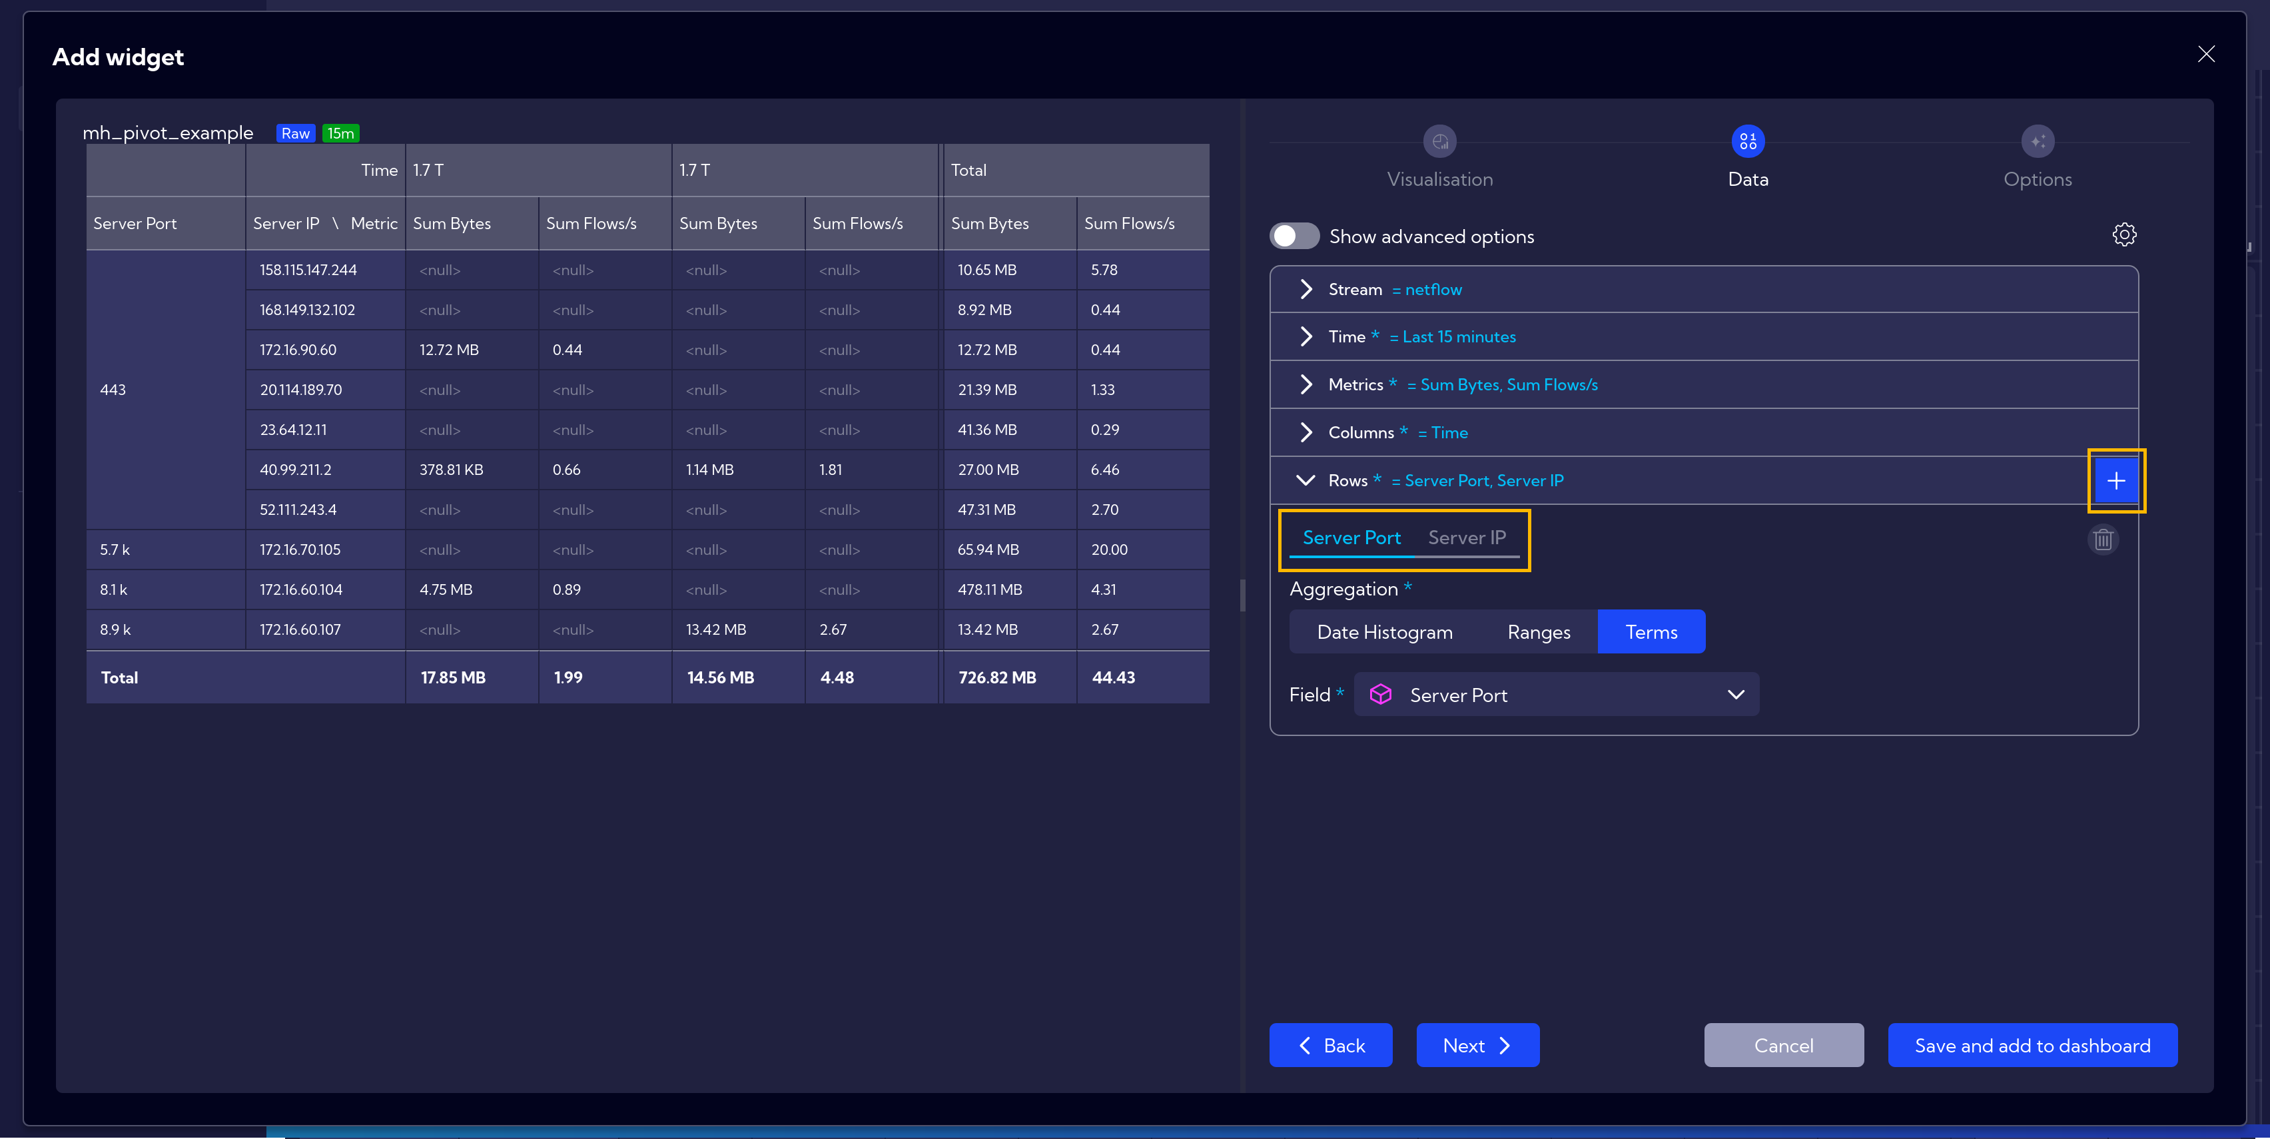Click cell 172.16.60.104
This screenshot has width=2270, height=1139.
(x=325, y=589)
